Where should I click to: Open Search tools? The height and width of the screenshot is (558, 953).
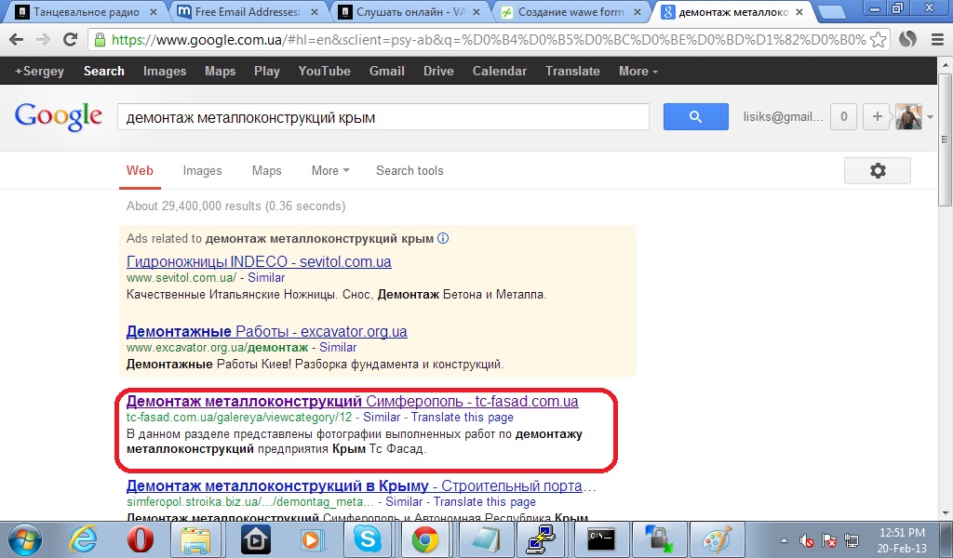pos(409,170)
